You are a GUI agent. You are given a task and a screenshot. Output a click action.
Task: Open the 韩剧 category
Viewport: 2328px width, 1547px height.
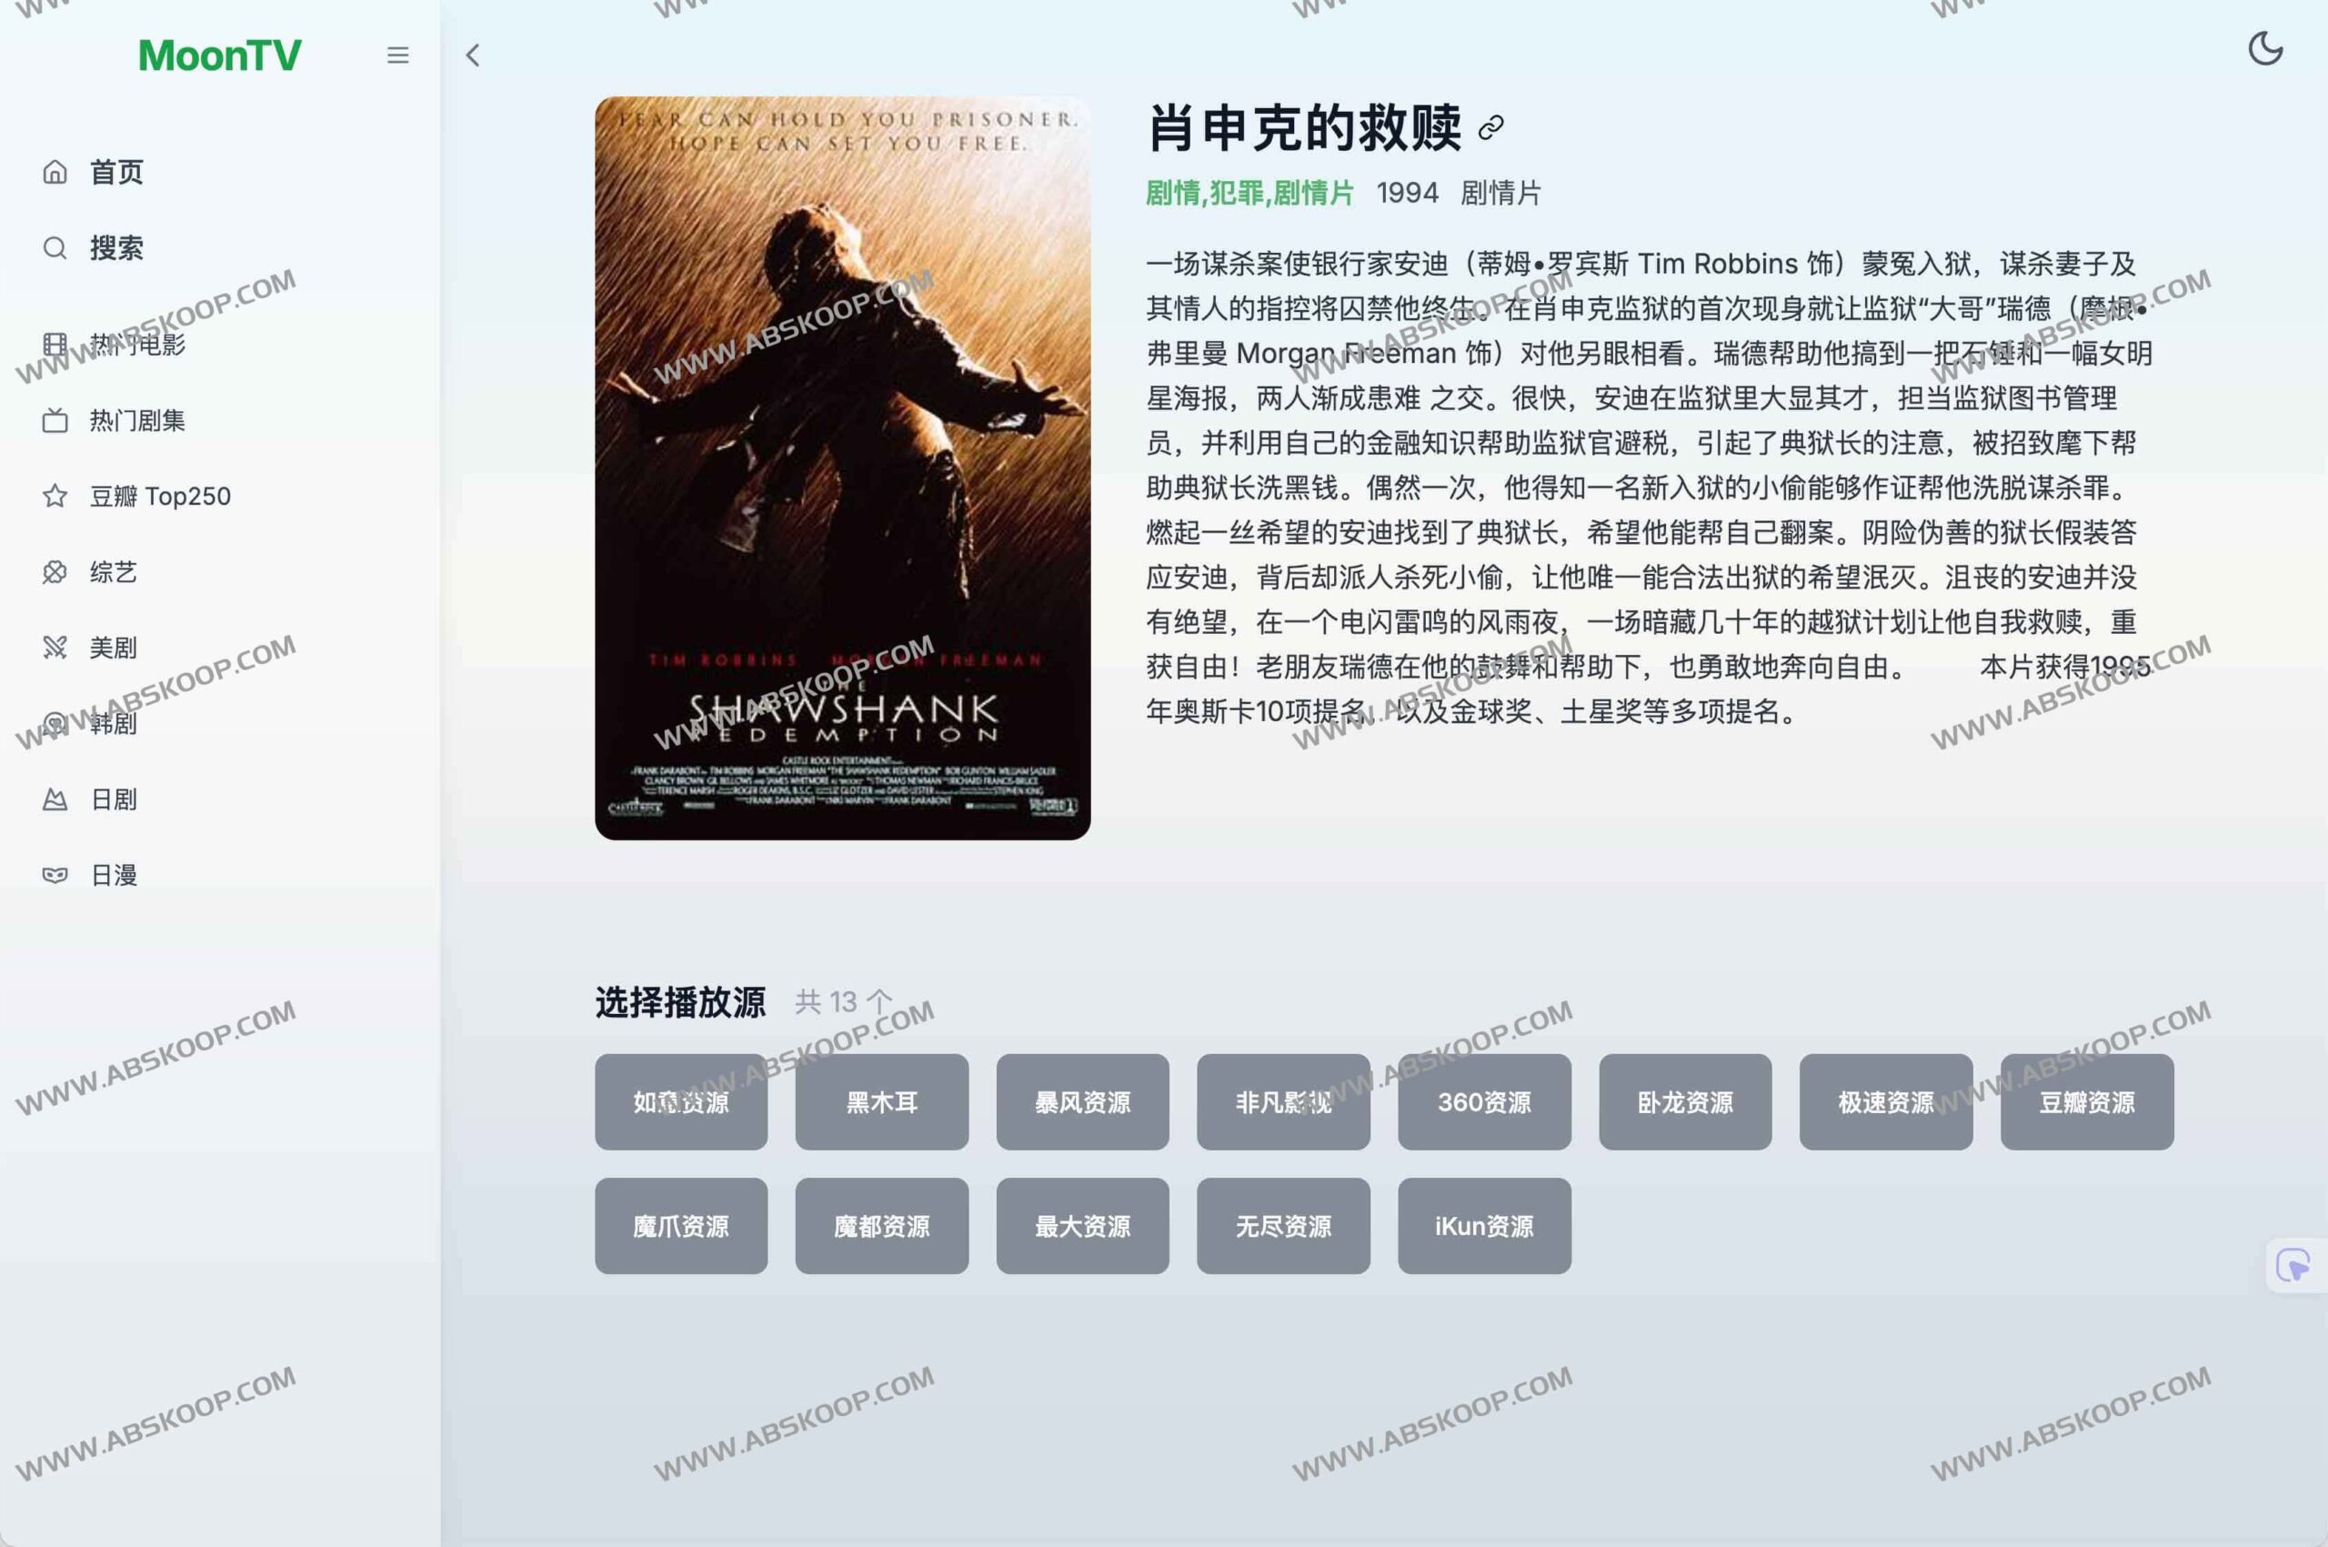point(114,723)
